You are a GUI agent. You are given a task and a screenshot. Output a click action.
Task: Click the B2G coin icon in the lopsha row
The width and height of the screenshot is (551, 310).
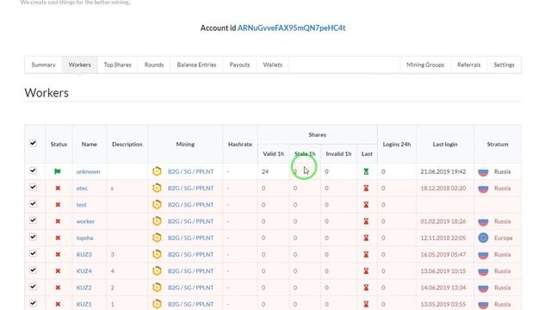pyautogui.click(x=157, y=238)
